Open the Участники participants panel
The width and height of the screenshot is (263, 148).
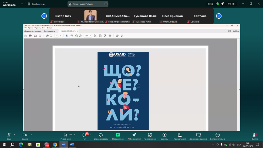tap(66, 135)
